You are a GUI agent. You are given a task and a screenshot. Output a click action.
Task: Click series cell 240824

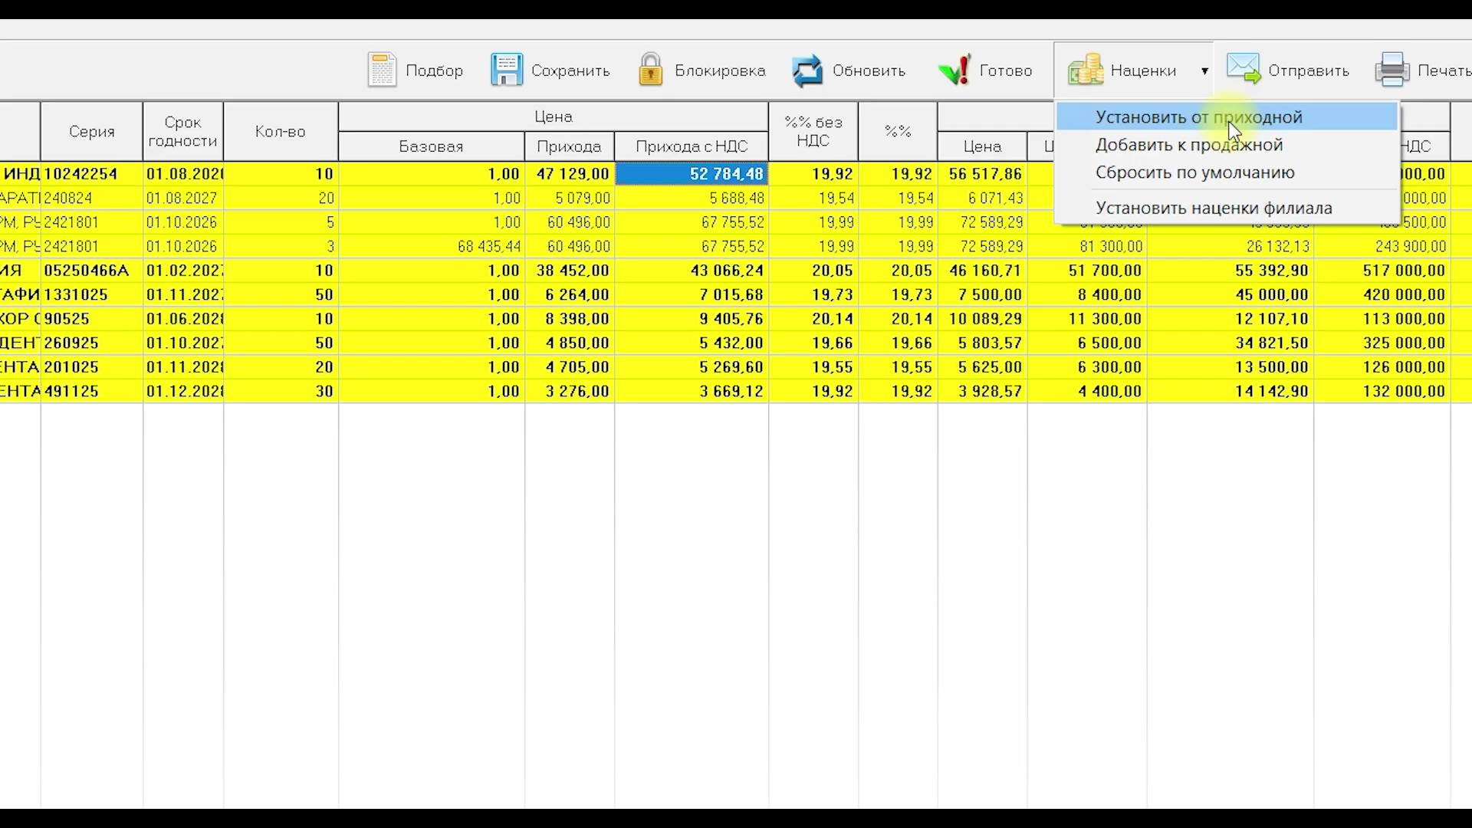click(92, 198)
